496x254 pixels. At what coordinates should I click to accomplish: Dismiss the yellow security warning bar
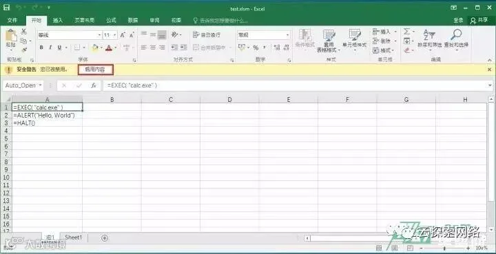point(489,70)
